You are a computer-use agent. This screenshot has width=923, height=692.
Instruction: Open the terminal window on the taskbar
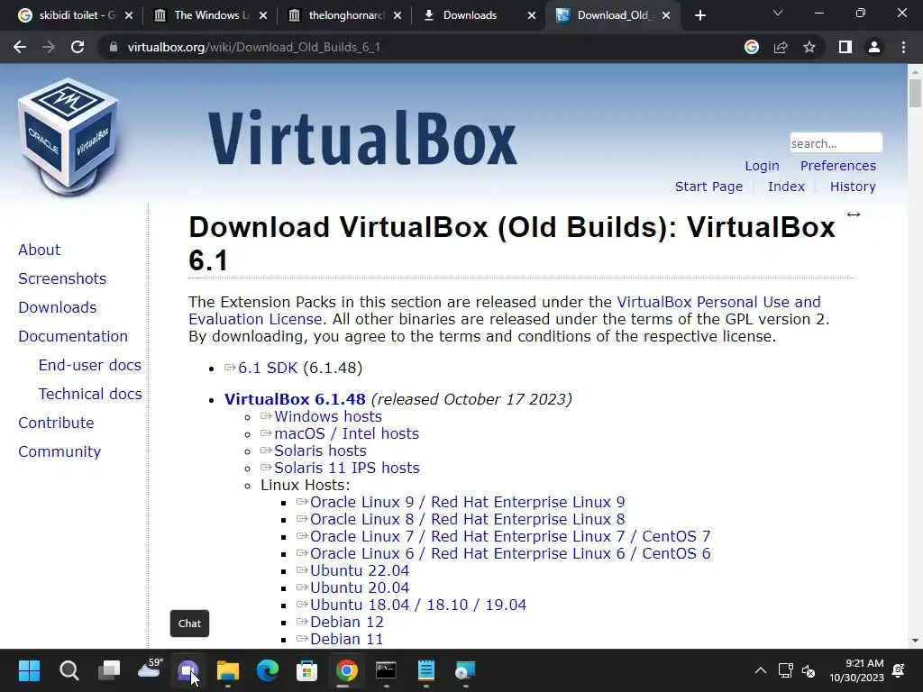point(386,670)
